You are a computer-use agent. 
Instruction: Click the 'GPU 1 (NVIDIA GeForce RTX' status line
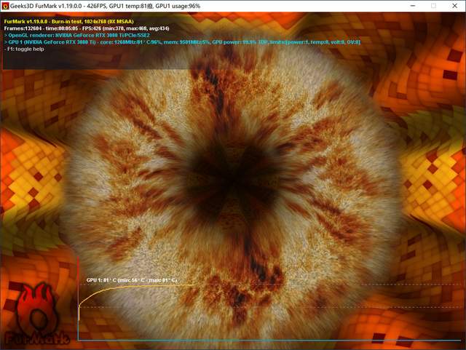point(182,42)
